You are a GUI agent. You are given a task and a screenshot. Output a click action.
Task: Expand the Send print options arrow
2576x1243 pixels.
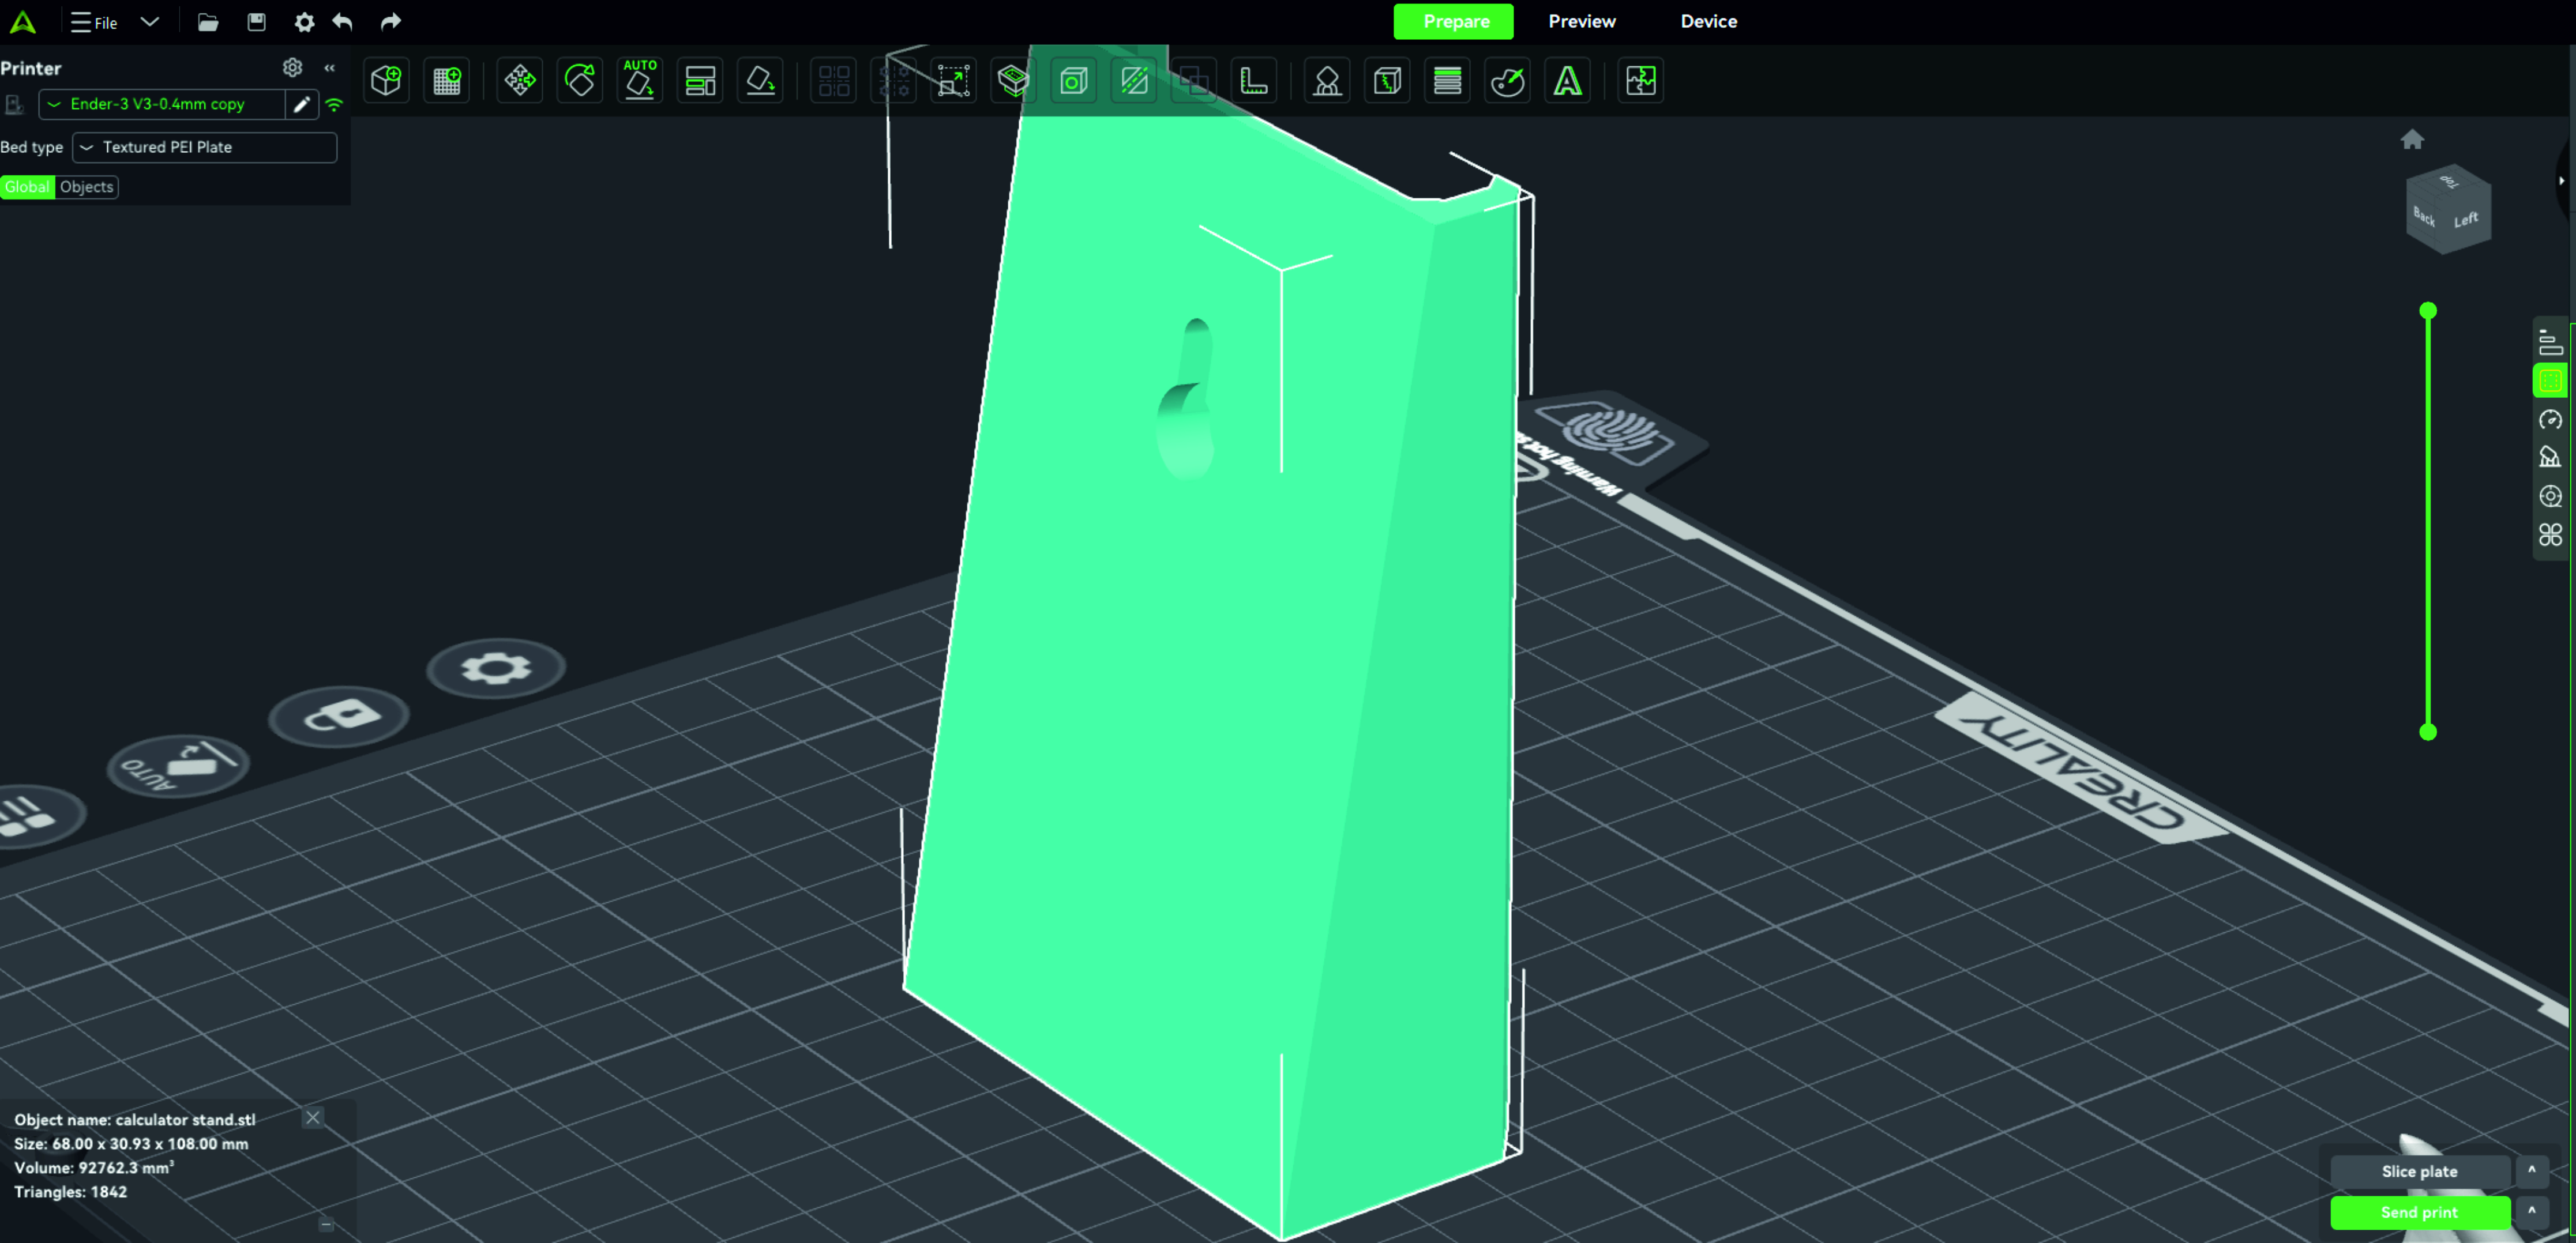click(x=2531, y=1211)
